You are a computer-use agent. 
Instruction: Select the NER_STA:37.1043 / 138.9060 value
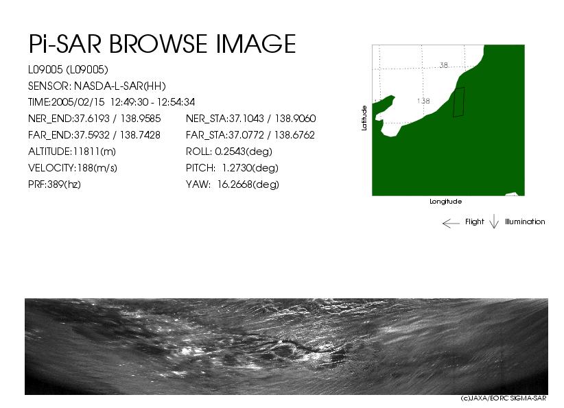250,119
